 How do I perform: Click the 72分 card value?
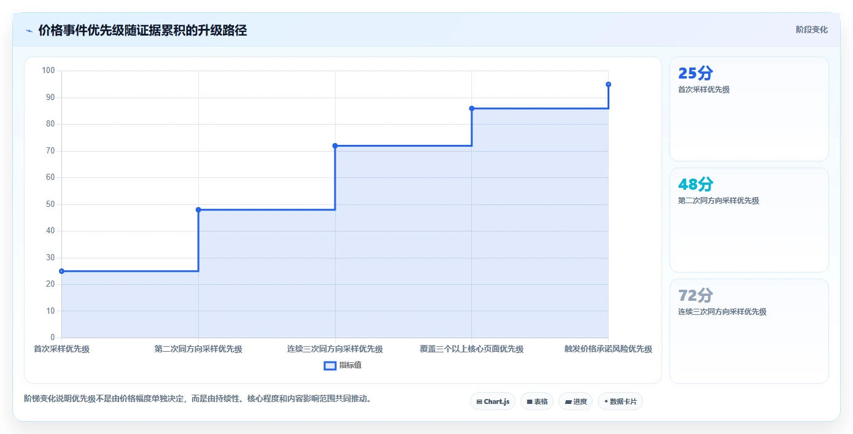point(695,295)
